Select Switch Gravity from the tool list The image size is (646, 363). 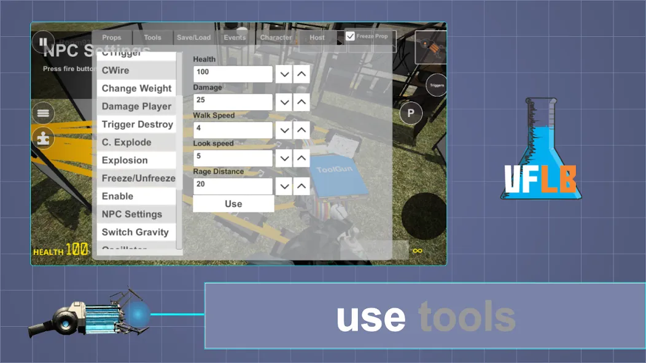pos(135,232)
